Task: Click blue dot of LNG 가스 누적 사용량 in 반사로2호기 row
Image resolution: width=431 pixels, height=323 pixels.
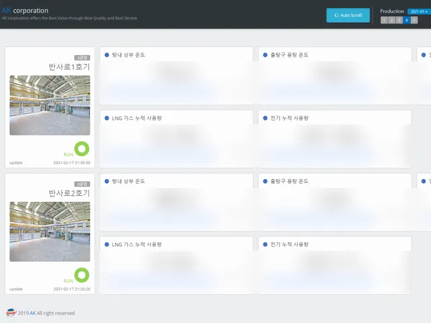Action: point(107,244)
